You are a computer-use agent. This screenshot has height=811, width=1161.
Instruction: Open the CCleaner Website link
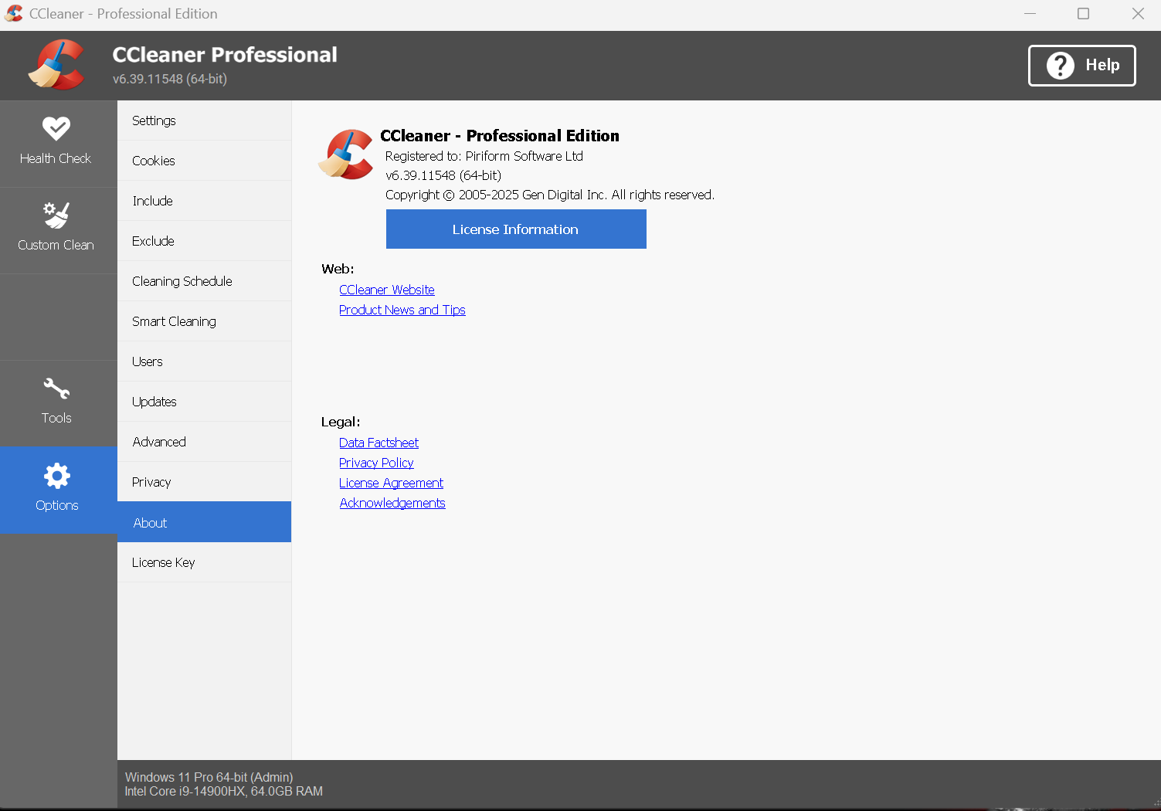point(387,290)
